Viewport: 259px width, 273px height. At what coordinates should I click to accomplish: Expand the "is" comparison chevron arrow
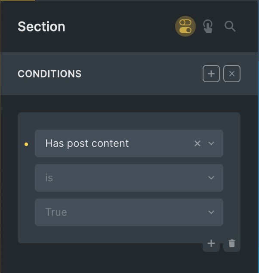(x=211, y=178)
